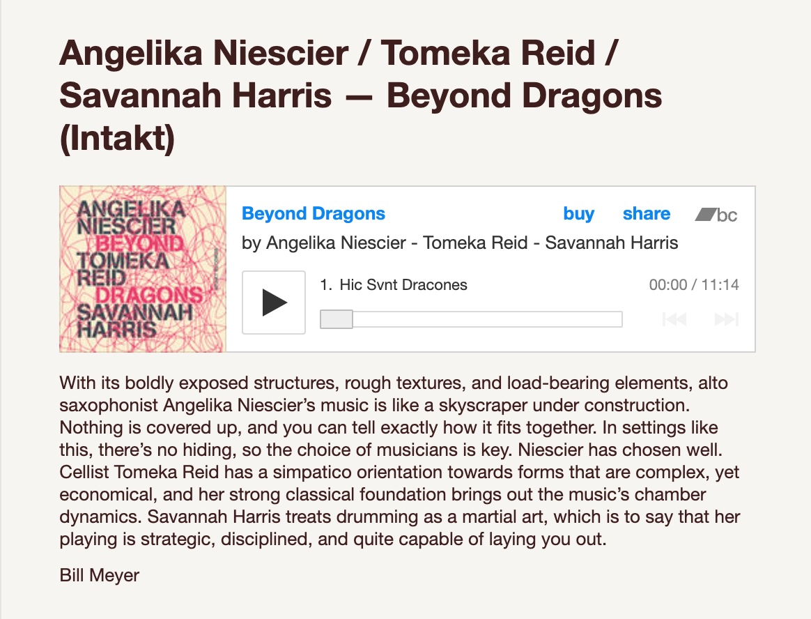Click the triangle inside the play button

tap(274, 303)
